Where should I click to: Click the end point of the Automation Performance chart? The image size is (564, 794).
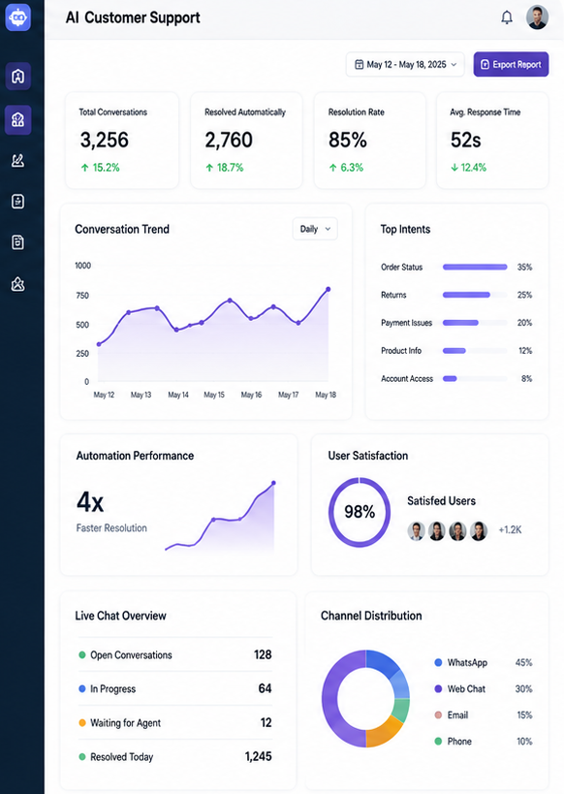click(x=274, y=483)
